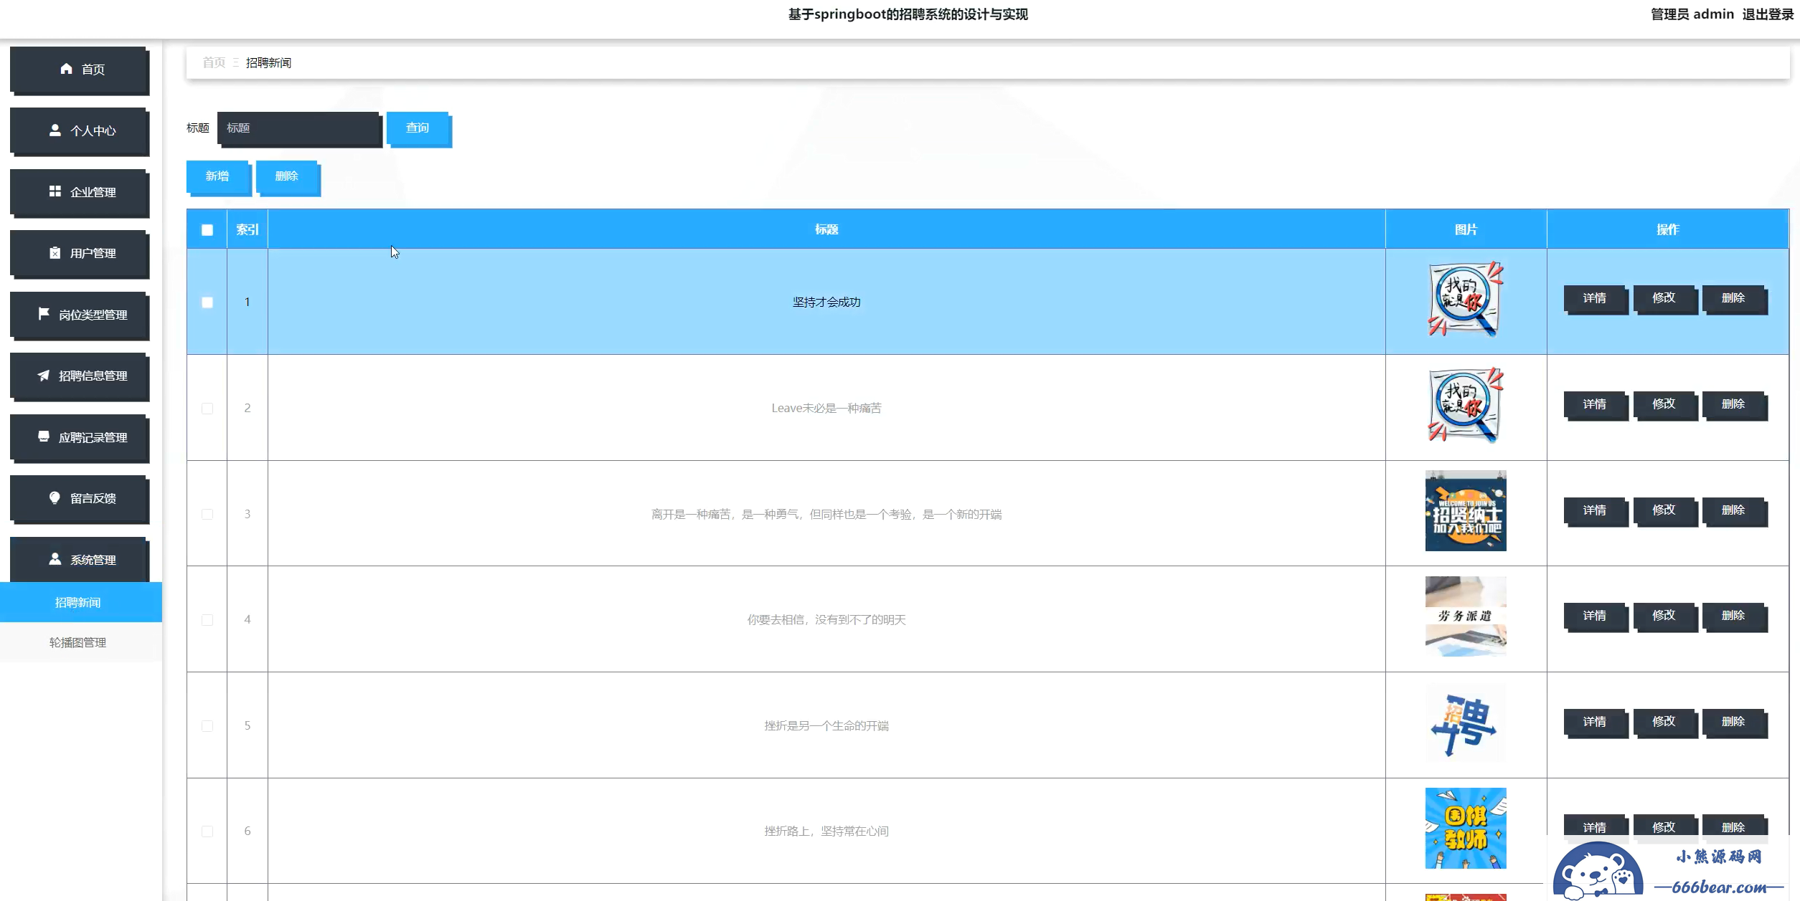Image resolution: width=1800 pixels, height=901 pixels.
Task: Click the paper plane icon beside 招聘信息管理
Action: pos(43,375)
